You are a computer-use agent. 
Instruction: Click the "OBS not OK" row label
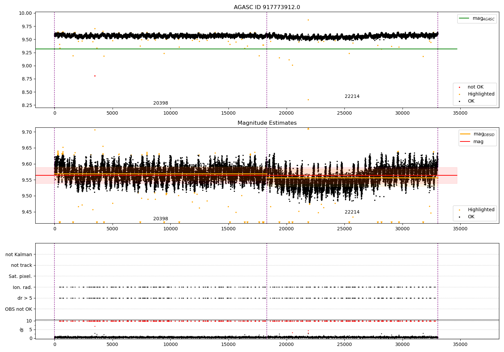(19, 309)
